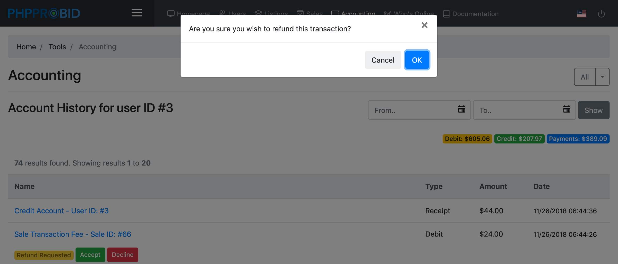This screenshot has width=618, height=264.
Task: Close the refund confirmation dialog
Action: pos(424,25)
